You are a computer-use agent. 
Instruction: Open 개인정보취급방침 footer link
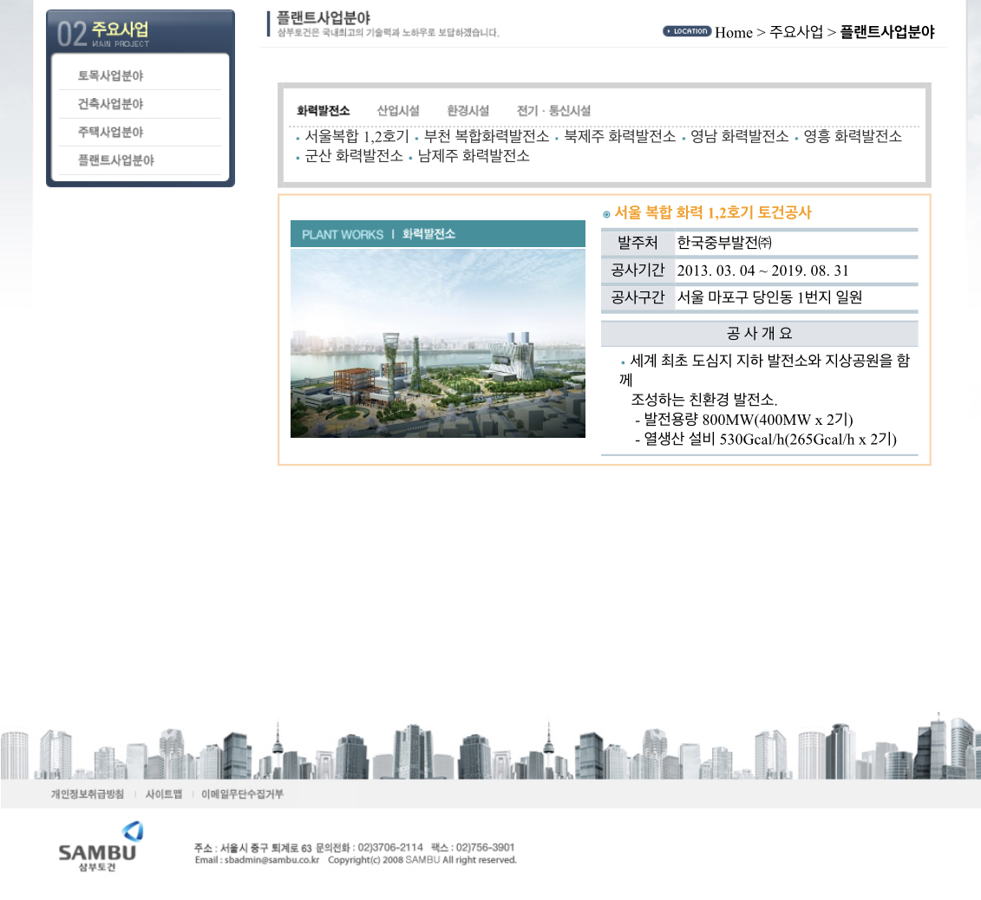click(x=88, y=794)
